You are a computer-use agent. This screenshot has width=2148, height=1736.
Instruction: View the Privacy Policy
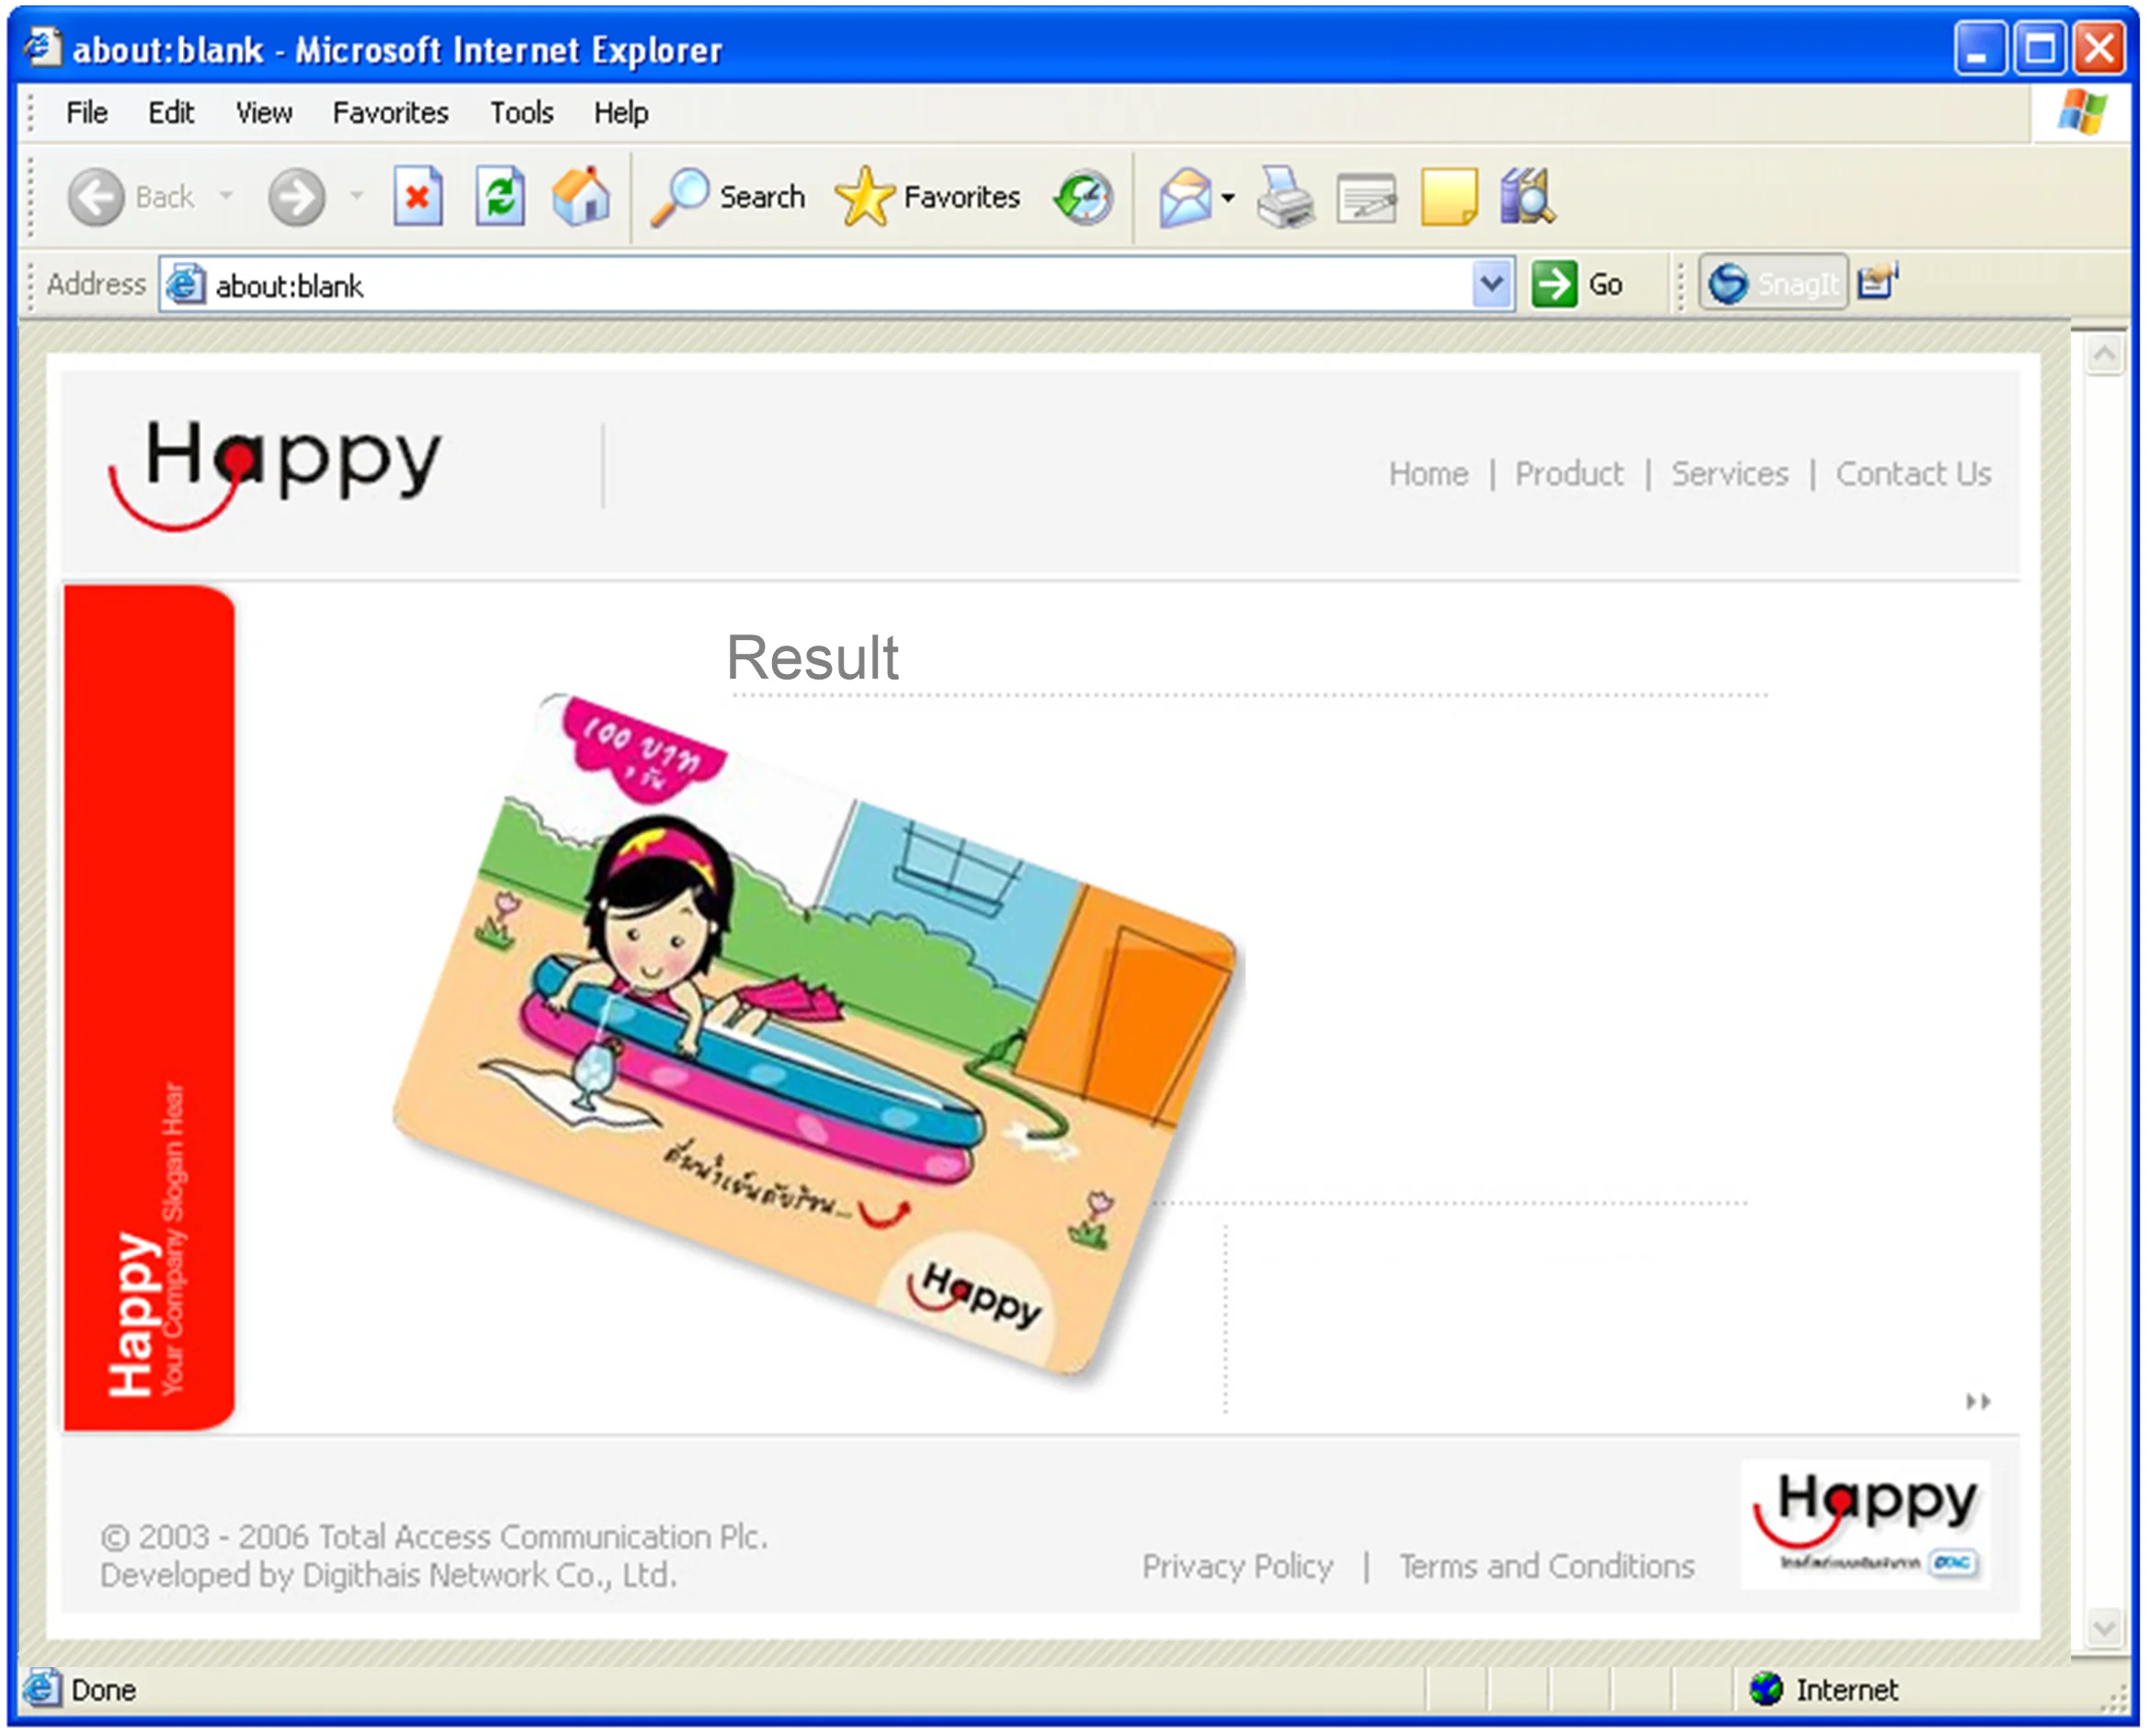(1237, 1566)
